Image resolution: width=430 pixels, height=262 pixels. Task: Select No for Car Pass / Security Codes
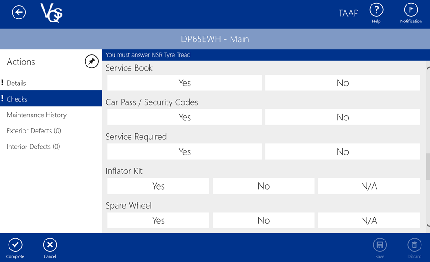(342, 117)
